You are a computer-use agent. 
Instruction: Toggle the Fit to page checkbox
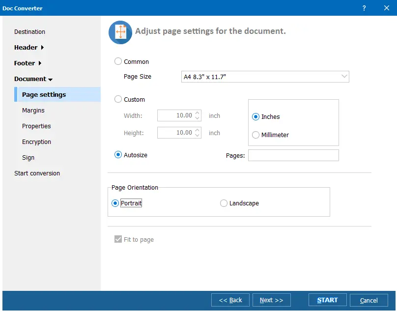click(x=118, y=240)
